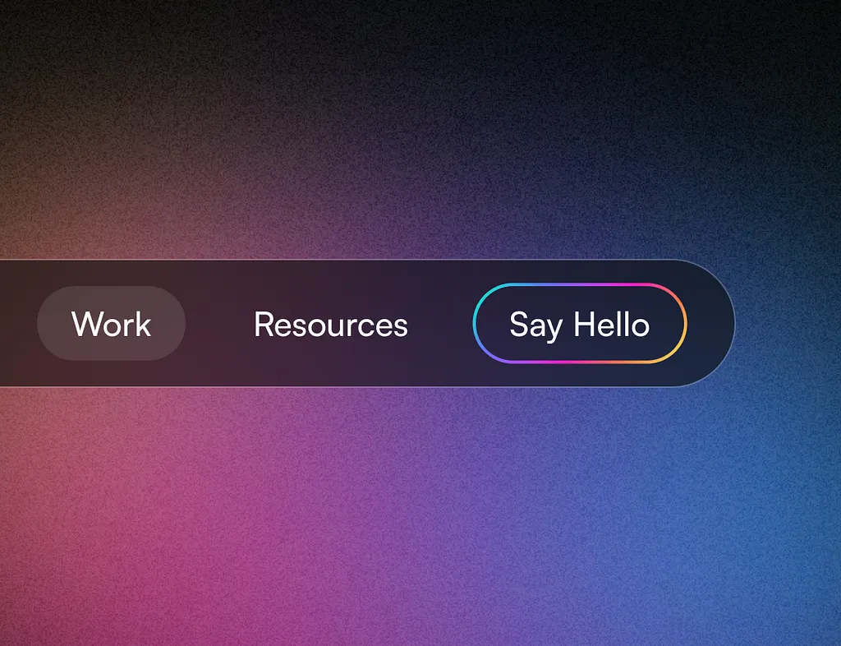Click the dark background above the navbar

411,99
